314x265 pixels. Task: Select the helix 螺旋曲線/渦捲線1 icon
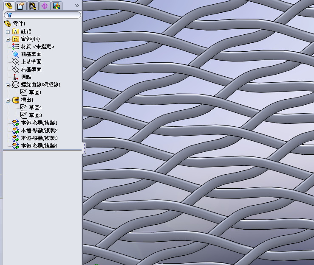point(16,85)
